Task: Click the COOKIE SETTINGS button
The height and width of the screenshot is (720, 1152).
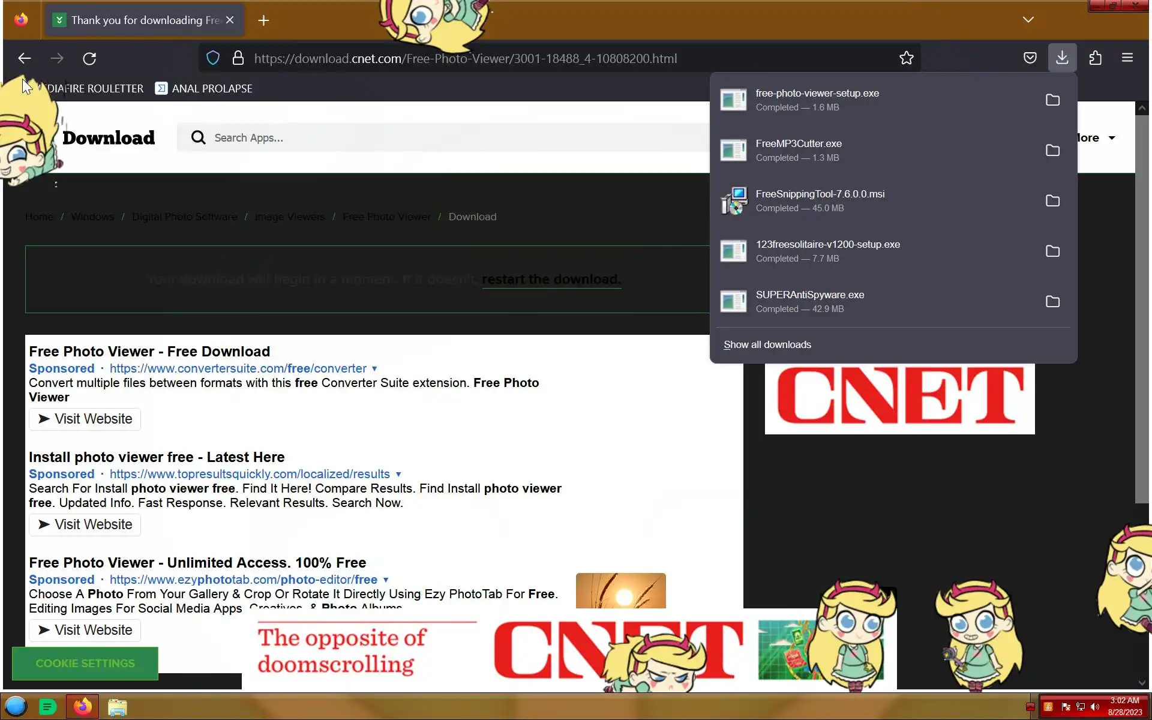Action: tap(85, 664)
